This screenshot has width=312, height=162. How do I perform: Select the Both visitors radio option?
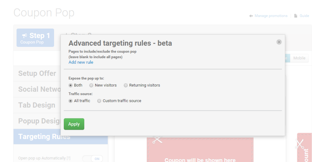[x=71, y=85]
